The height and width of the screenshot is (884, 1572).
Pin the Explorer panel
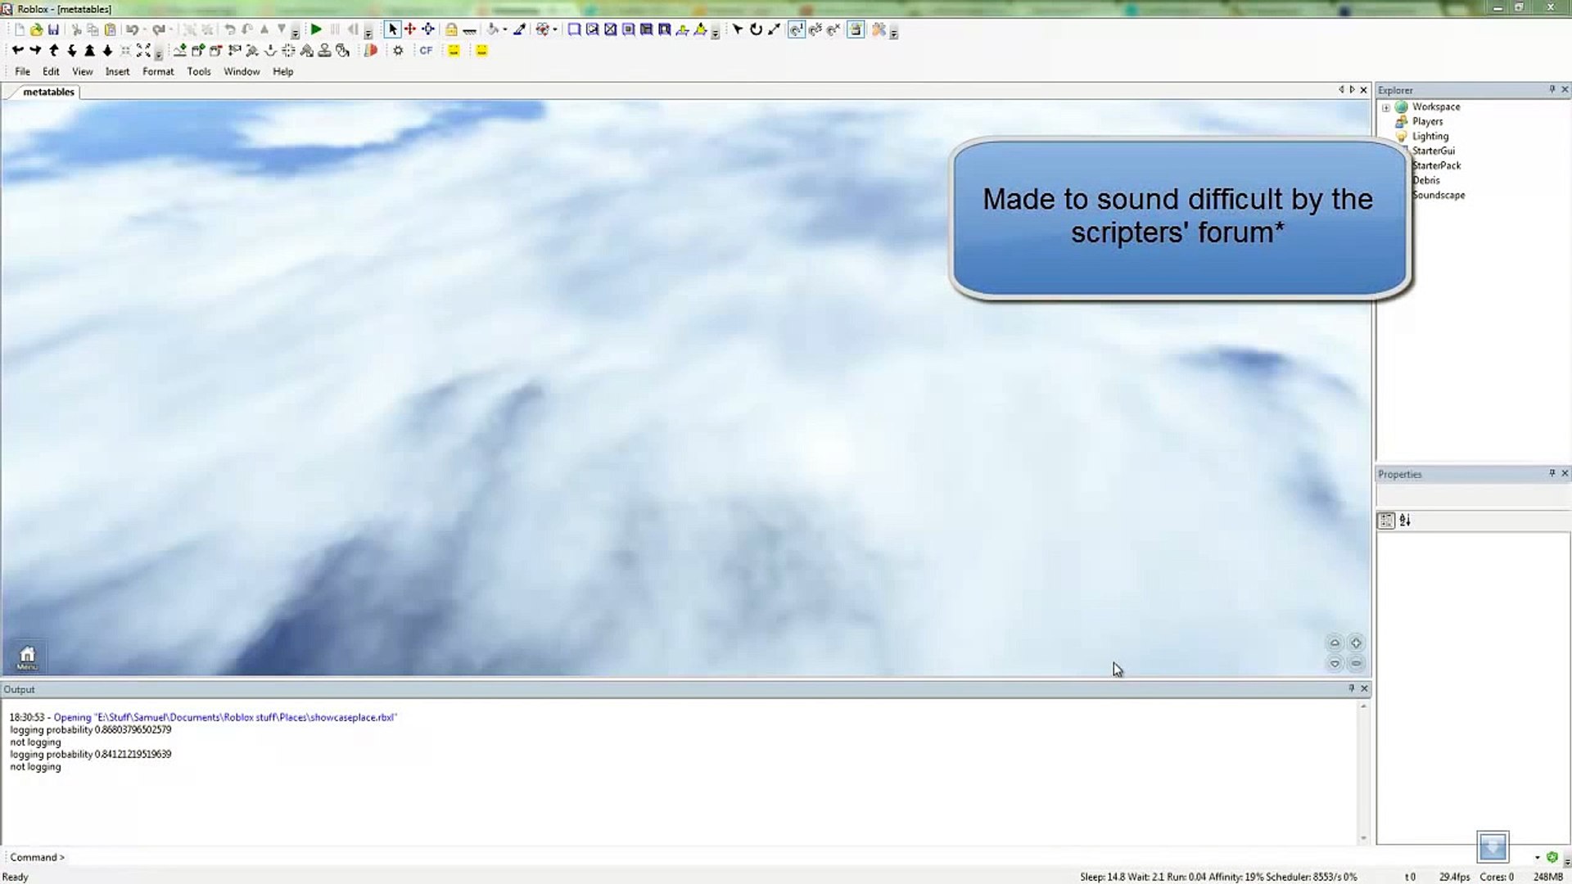coord(1552,89)
